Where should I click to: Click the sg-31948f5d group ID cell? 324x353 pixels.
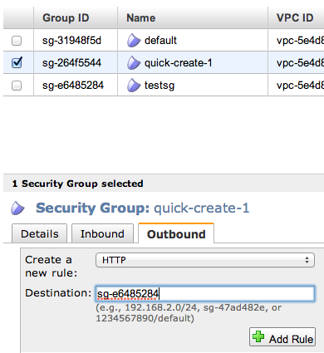pos(72,41)
